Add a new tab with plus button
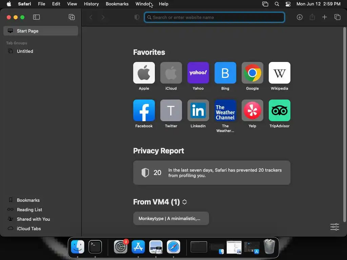 click(x=324, y=17)
